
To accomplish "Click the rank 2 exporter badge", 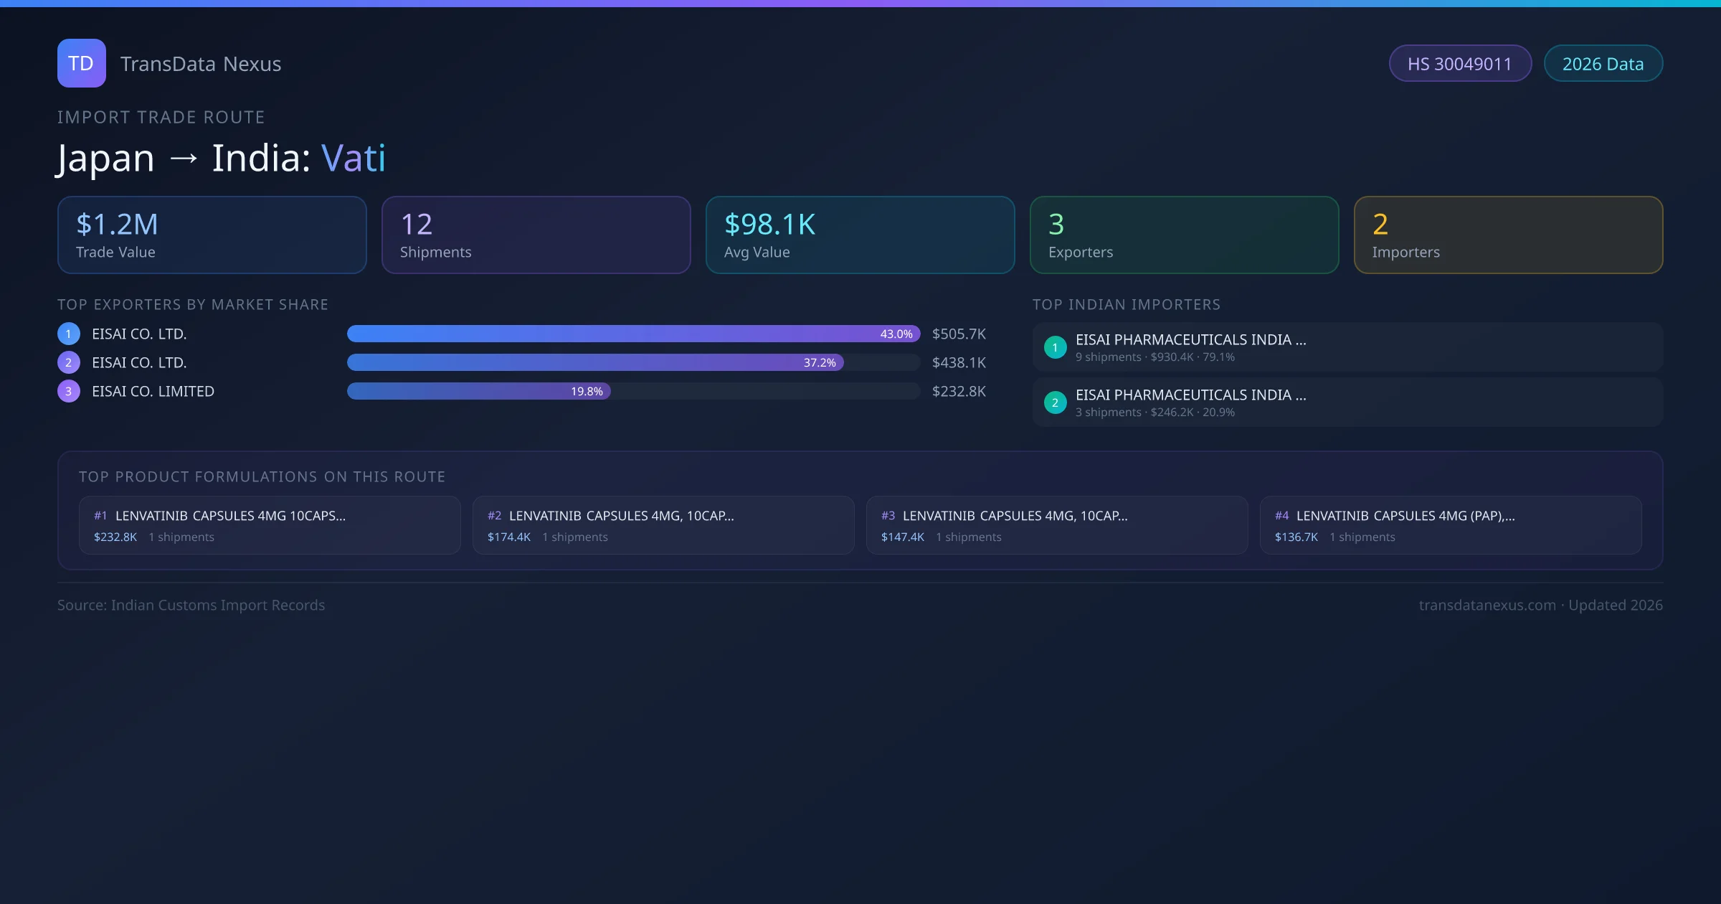I will pos(69,362).
